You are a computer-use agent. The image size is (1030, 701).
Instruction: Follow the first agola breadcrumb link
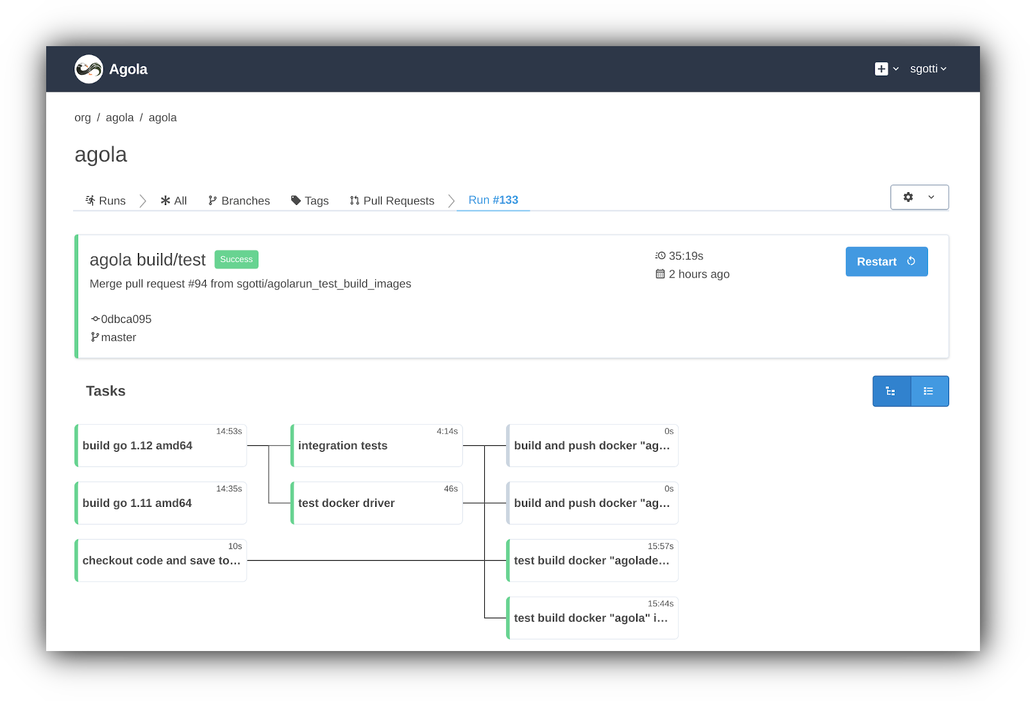tap(120, 118)
